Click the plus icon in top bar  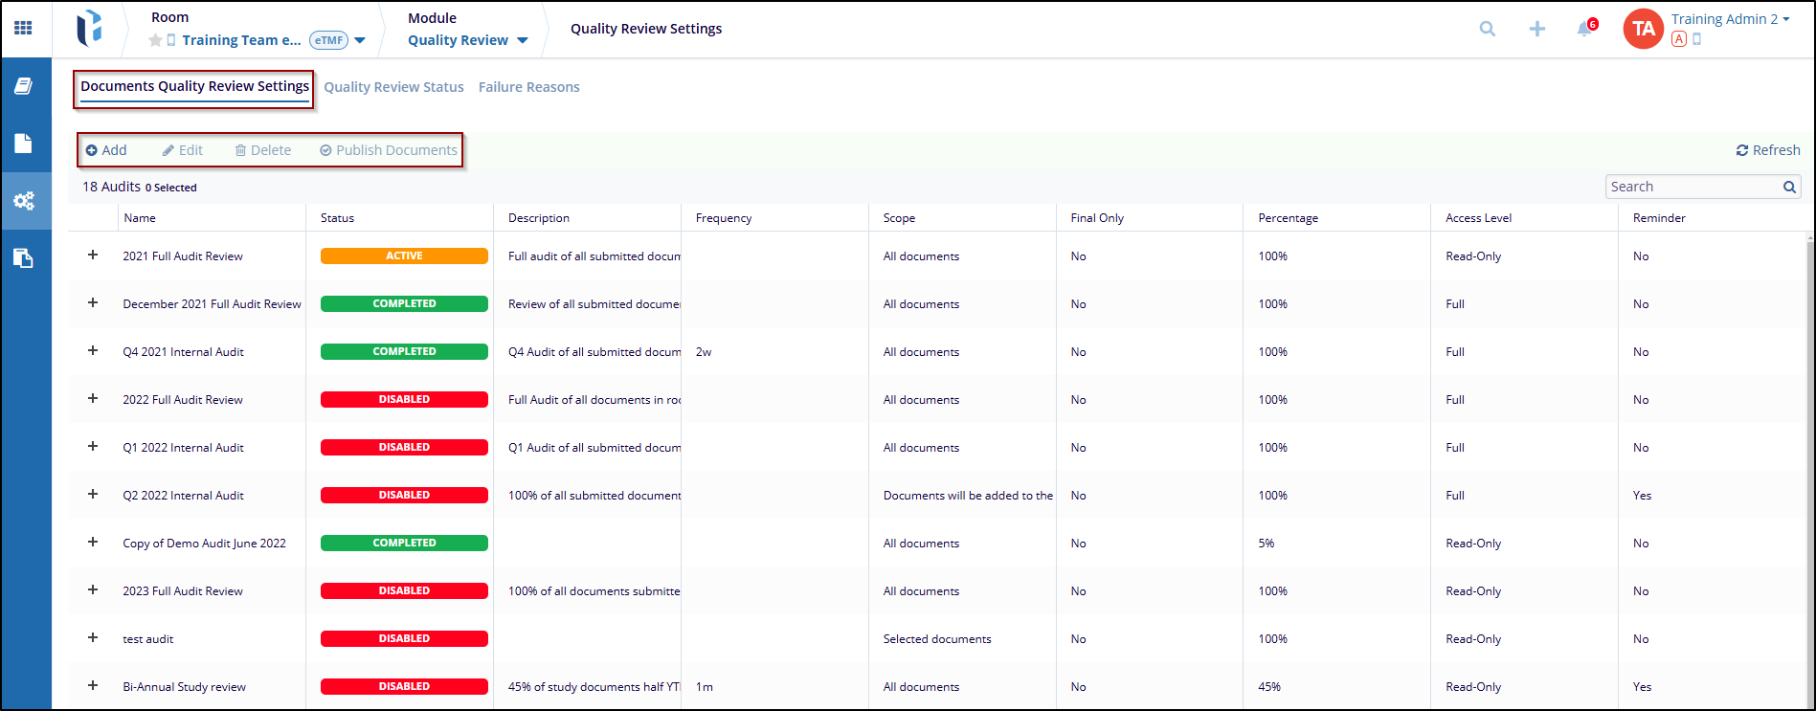1536,29
